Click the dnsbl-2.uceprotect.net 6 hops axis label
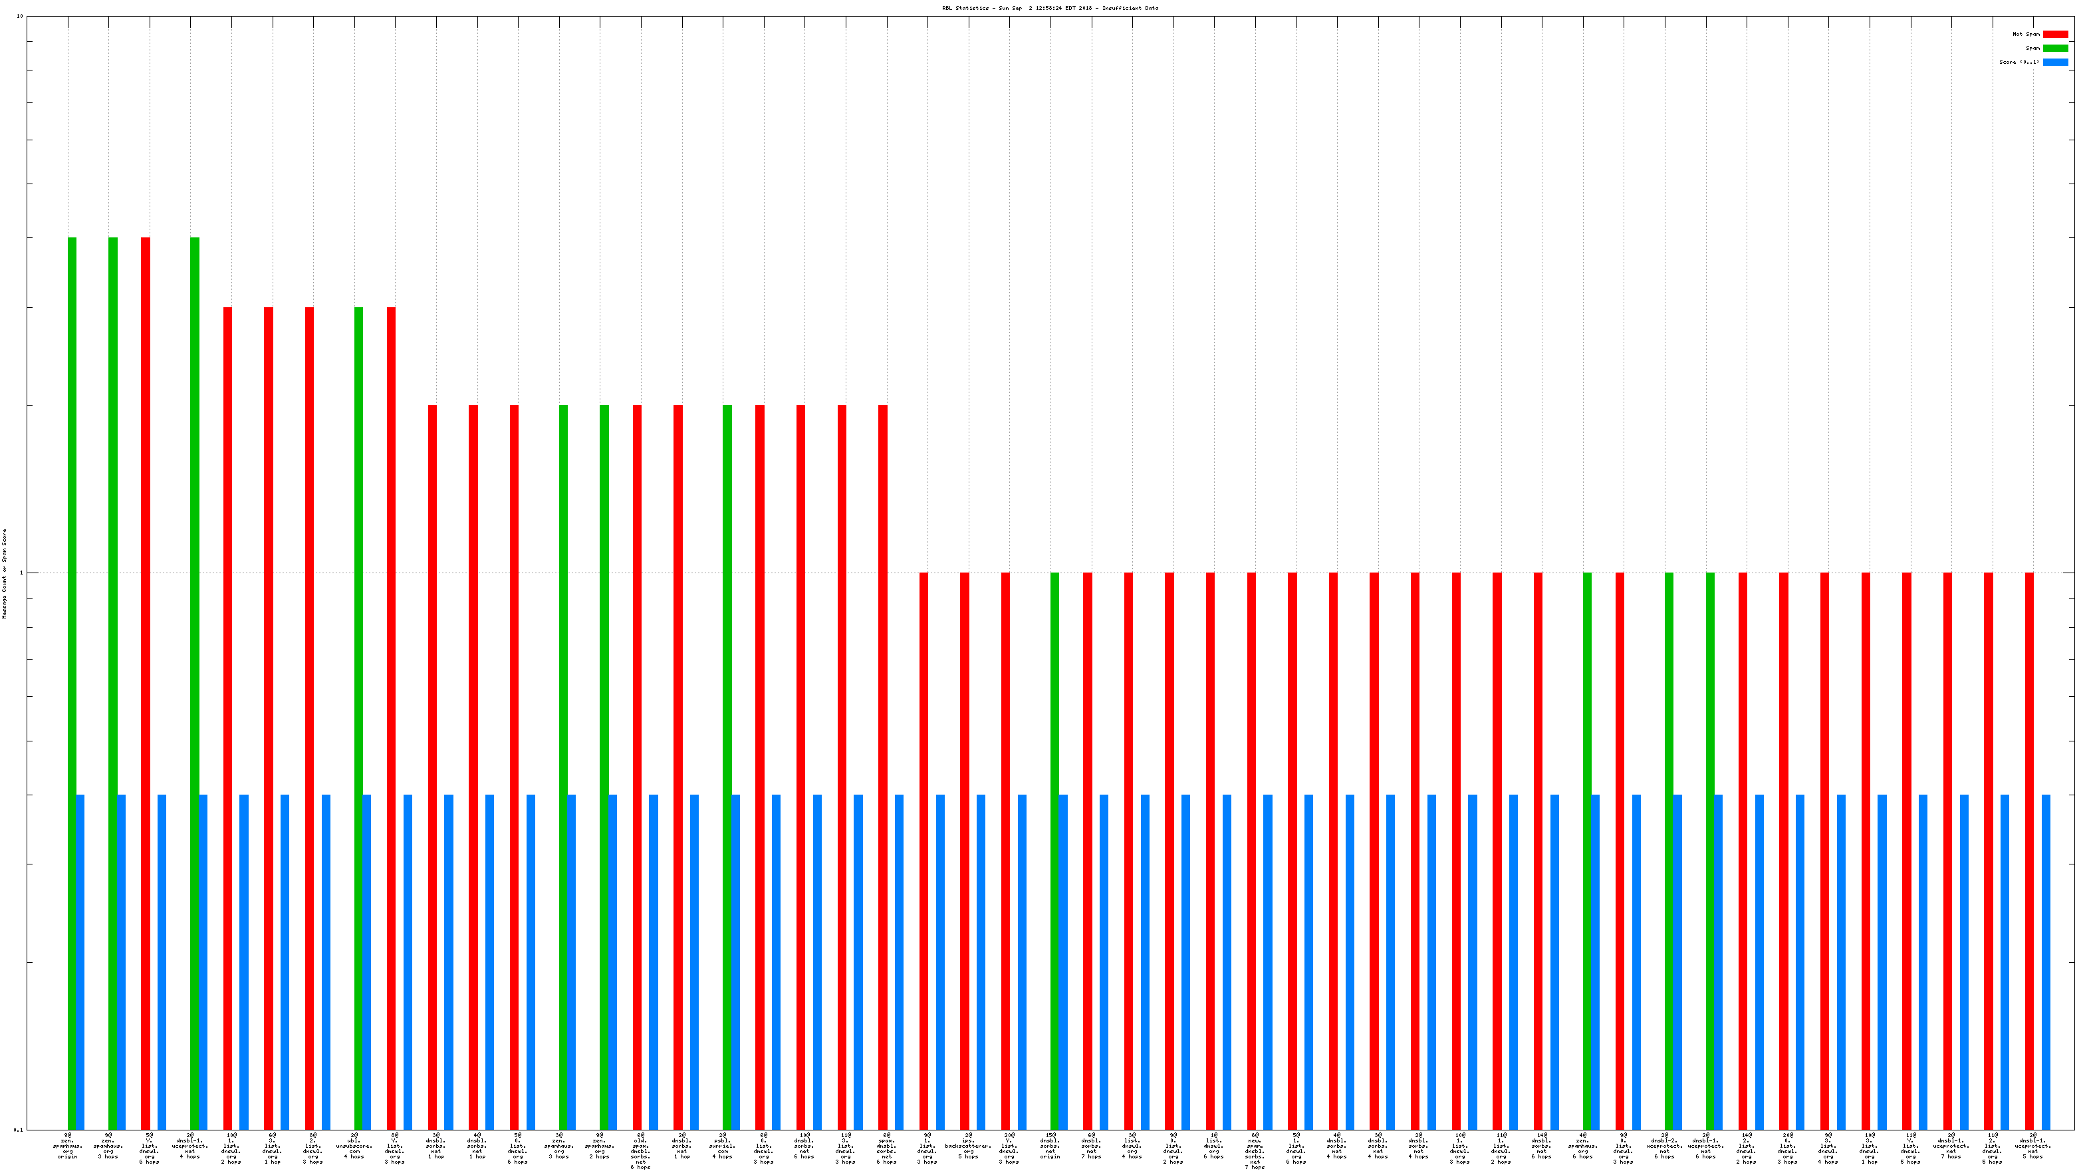 pos(1664,1146)
